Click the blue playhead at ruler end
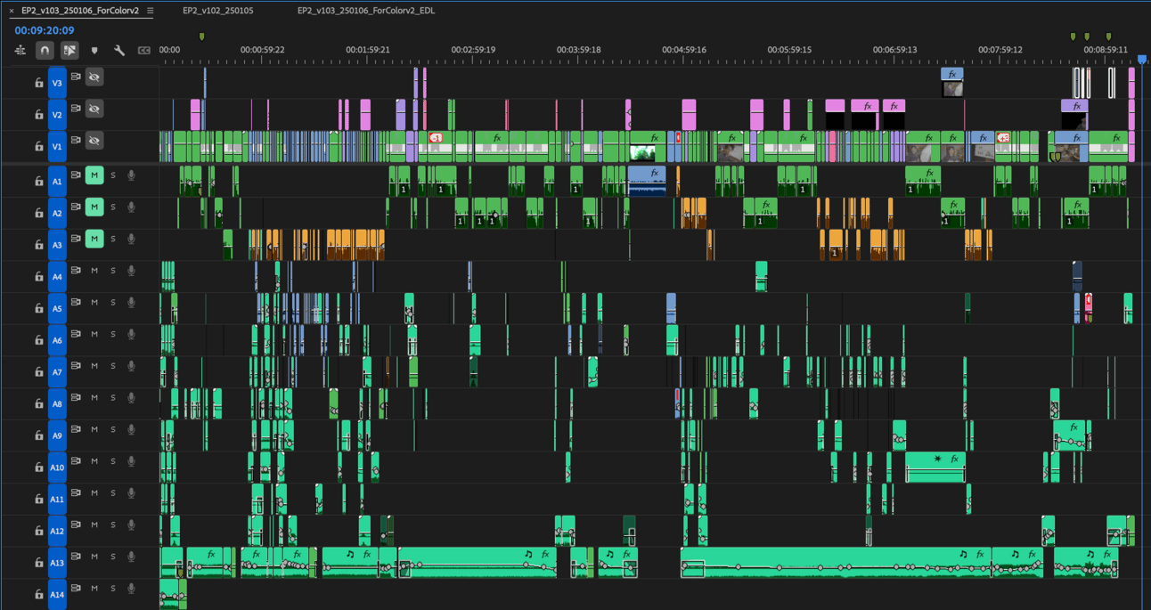 coord(1142,60)
